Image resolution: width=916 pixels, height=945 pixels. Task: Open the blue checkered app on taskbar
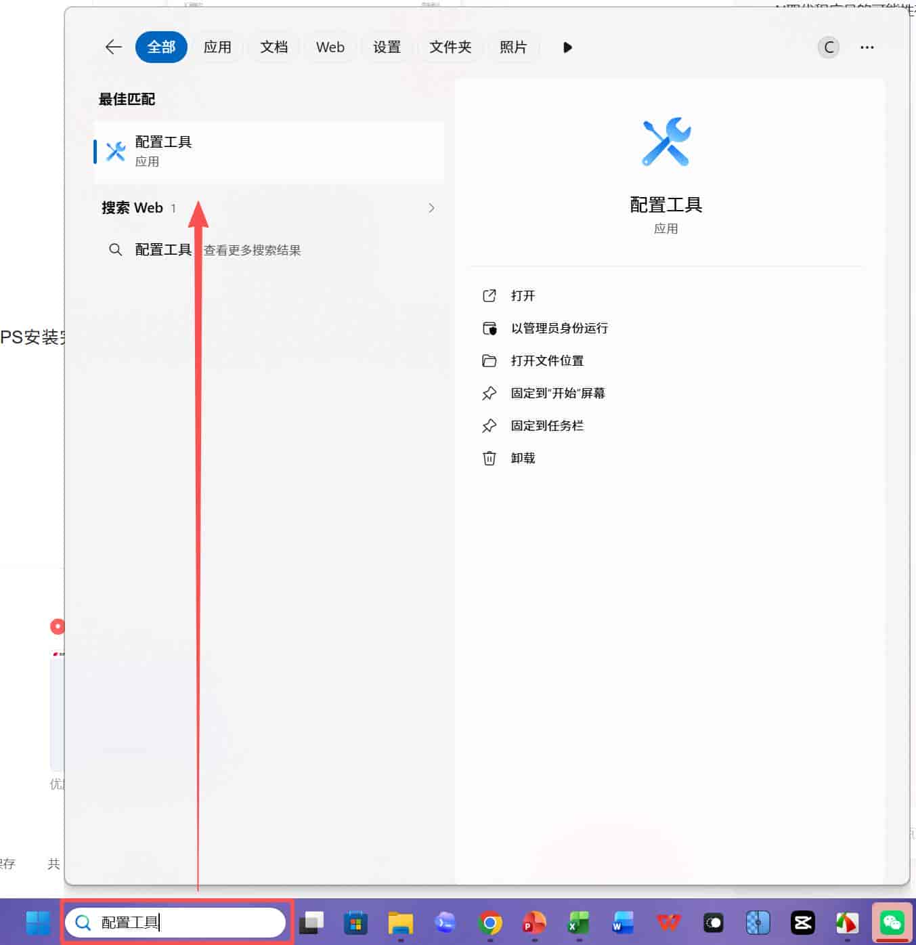[x=758, y=923]
